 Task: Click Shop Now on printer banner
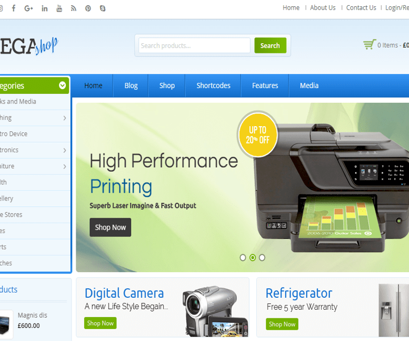[110, 227]
